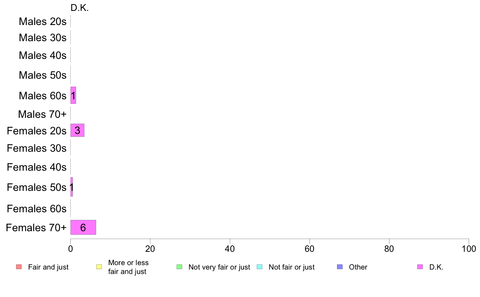Click the magenta D.K. legend swatch
480x297 pixels.
pos(420,267)
